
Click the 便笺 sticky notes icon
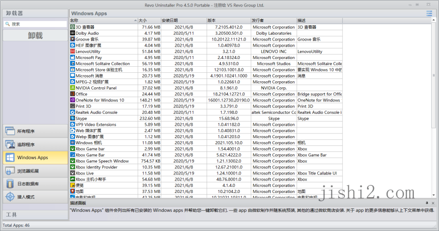72,185
